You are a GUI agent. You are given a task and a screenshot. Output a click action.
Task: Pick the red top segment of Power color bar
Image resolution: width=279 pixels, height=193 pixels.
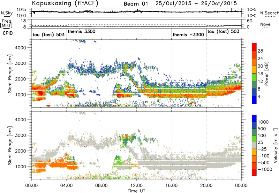point(254,47)
